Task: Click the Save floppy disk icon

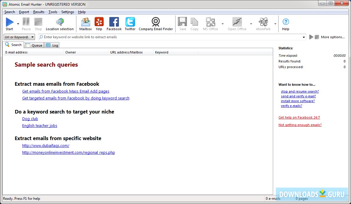Action: pyautogui.click(x=182, y=22)
